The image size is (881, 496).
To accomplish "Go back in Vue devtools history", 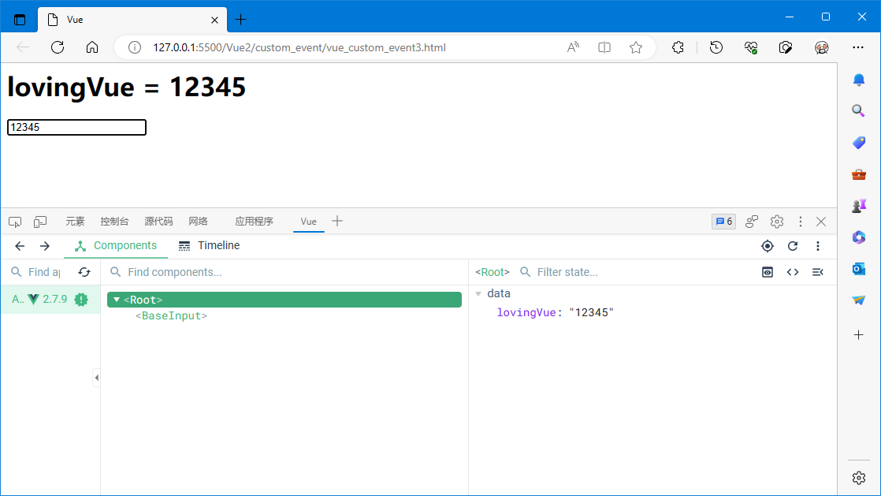I will (x=20, y=246).
